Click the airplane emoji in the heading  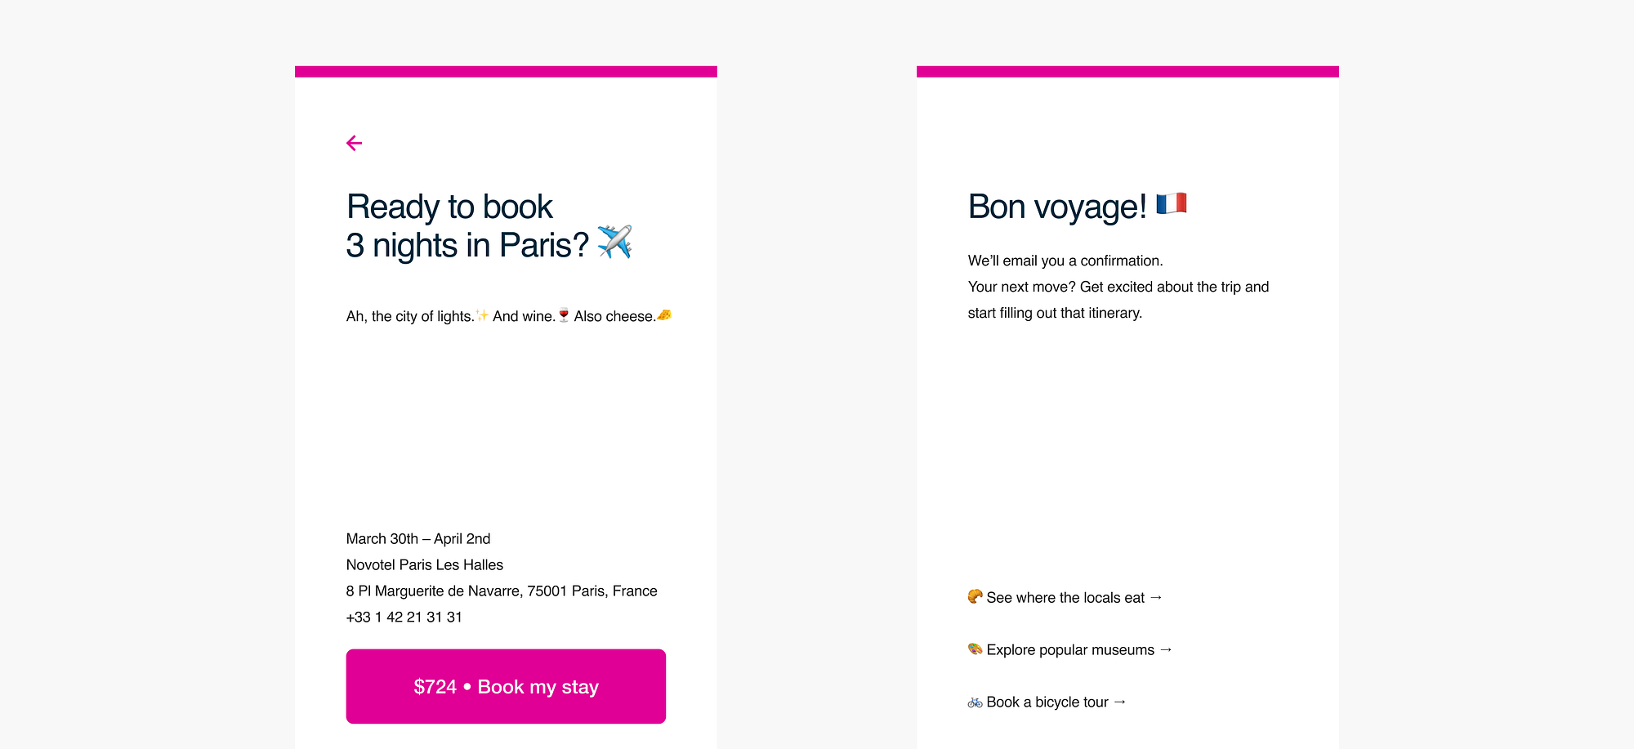(614, 242)
